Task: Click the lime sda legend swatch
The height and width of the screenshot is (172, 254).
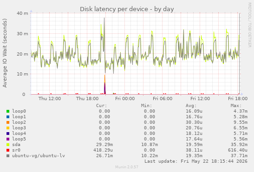Action: [x=8, y=145]
